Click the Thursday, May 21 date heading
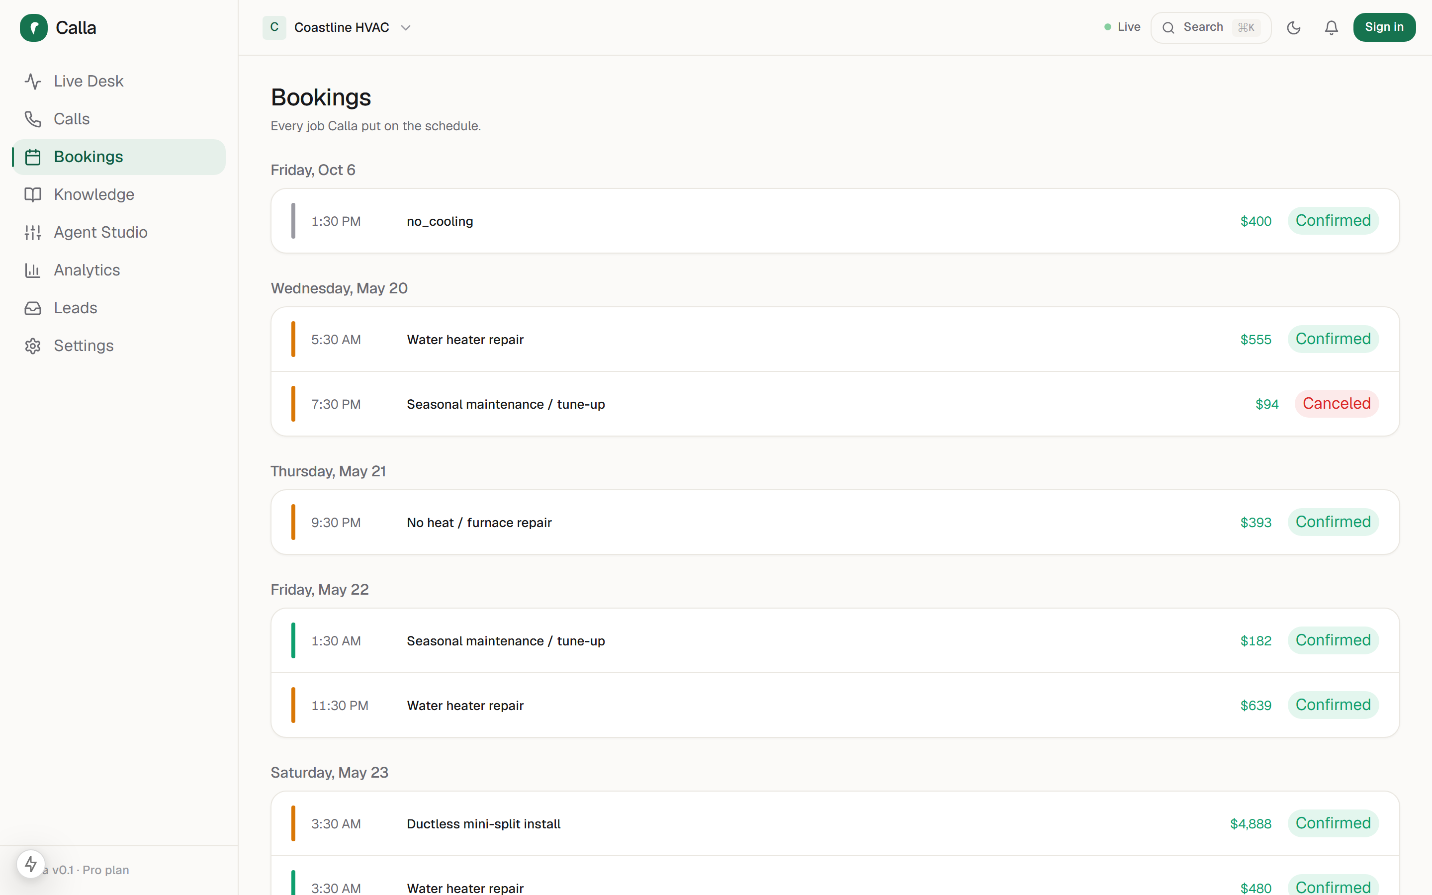 (328, 471)
